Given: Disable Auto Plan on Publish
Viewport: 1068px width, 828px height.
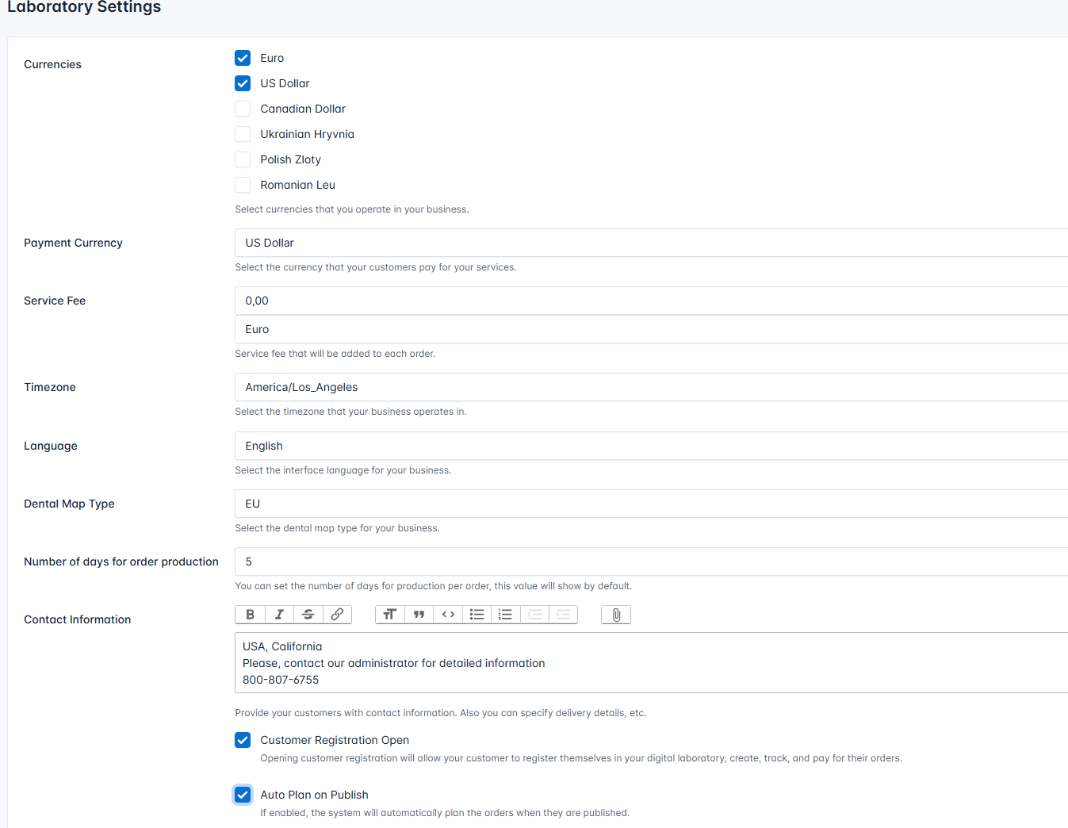Looking at the screenshot, I should point(243,794).
